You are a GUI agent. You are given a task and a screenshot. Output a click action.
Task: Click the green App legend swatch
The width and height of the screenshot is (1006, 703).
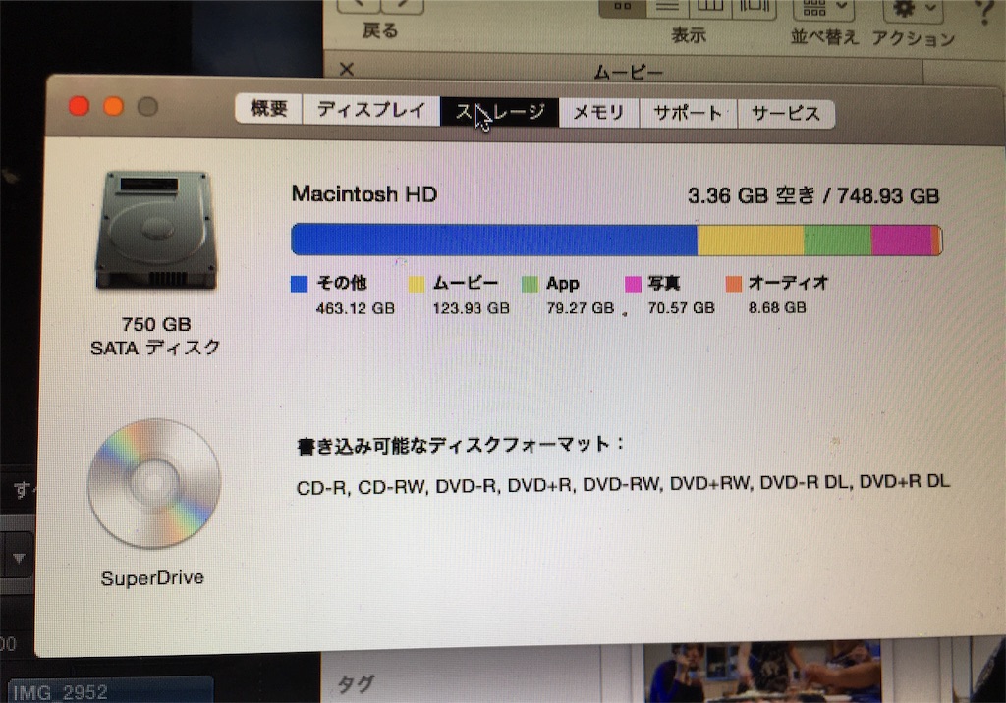click(530, 284)
